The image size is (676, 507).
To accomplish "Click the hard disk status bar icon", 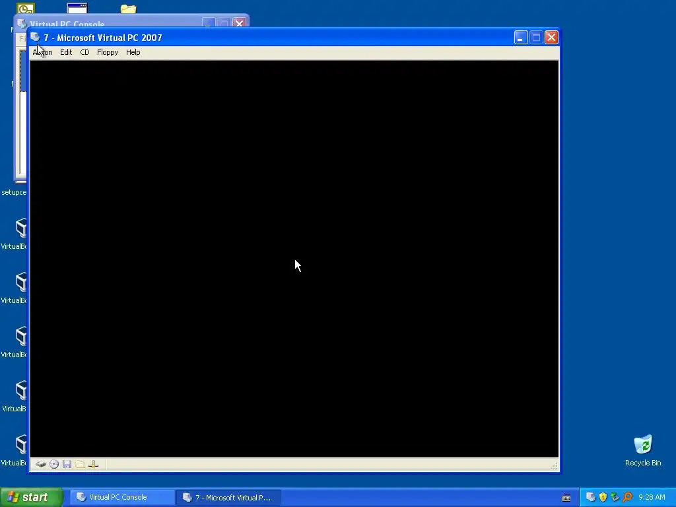I will coord(40,464).
